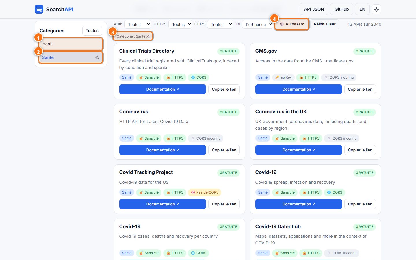Open the API JSON link
This screenshot has height=260, width=416.
(314, 9)
